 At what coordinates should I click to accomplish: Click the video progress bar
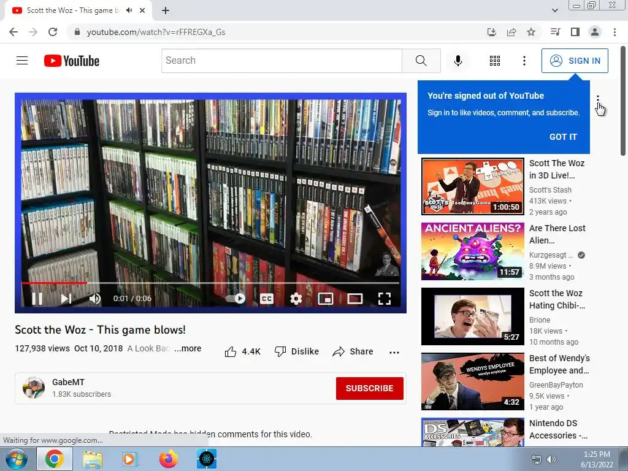210,283
